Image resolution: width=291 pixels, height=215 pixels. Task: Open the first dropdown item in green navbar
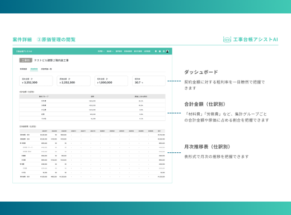101,52
